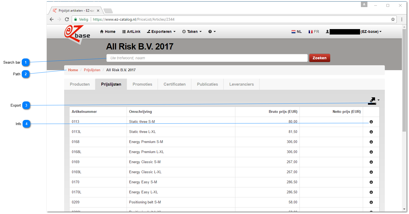
Task: Click the Energy Classic L-XL description
Action: (145, 172)
